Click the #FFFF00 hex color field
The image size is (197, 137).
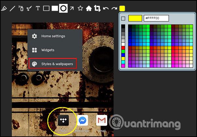[x=156, y=18]
